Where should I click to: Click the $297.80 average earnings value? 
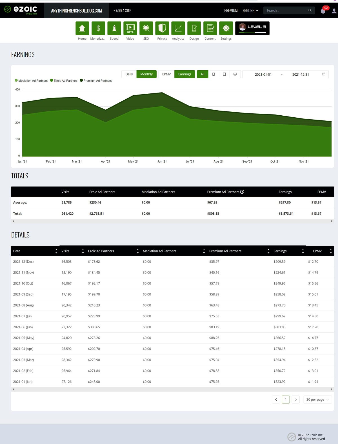[285, 203]
